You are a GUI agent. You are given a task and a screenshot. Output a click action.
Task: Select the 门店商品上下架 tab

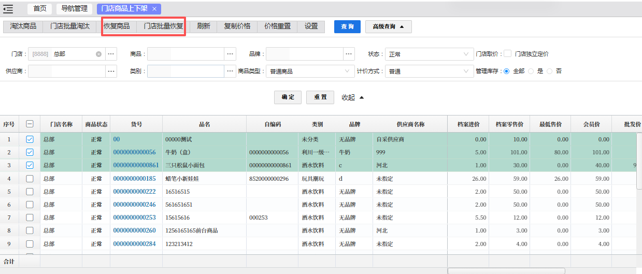click(x=125, y=9)
